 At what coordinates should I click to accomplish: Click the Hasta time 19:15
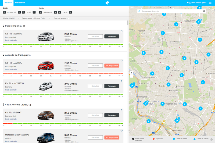(65, 12)
